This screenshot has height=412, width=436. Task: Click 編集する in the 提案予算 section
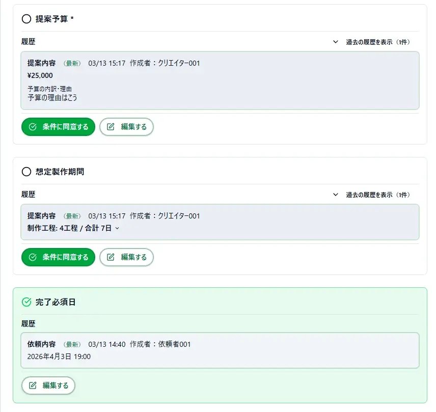(x=133, y=127)
